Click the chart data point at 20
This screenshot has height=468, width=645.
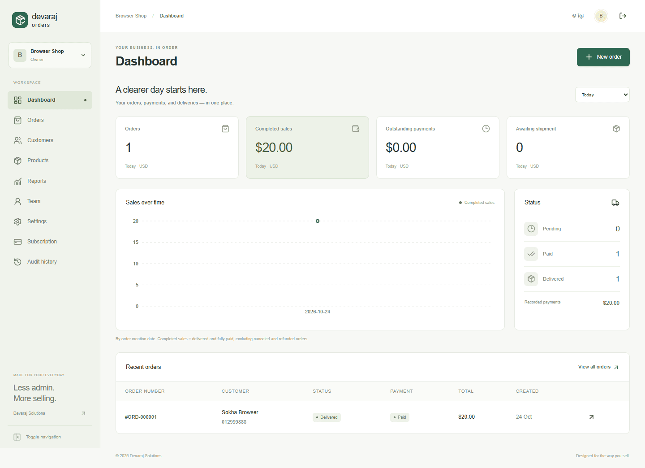318,221
